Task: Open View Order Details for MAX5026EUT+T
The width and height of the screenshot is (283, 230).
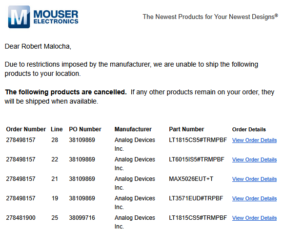Action: pos(254,179)
